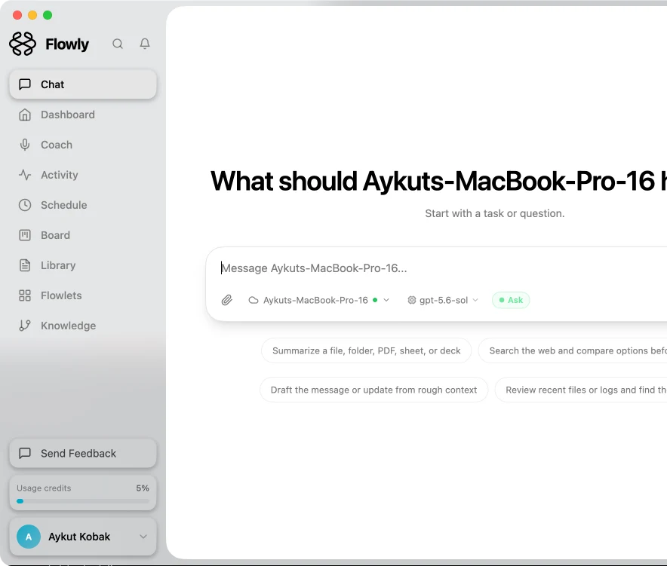
Task: Go to Coach in sidebar
Action: tap(83, 145)
